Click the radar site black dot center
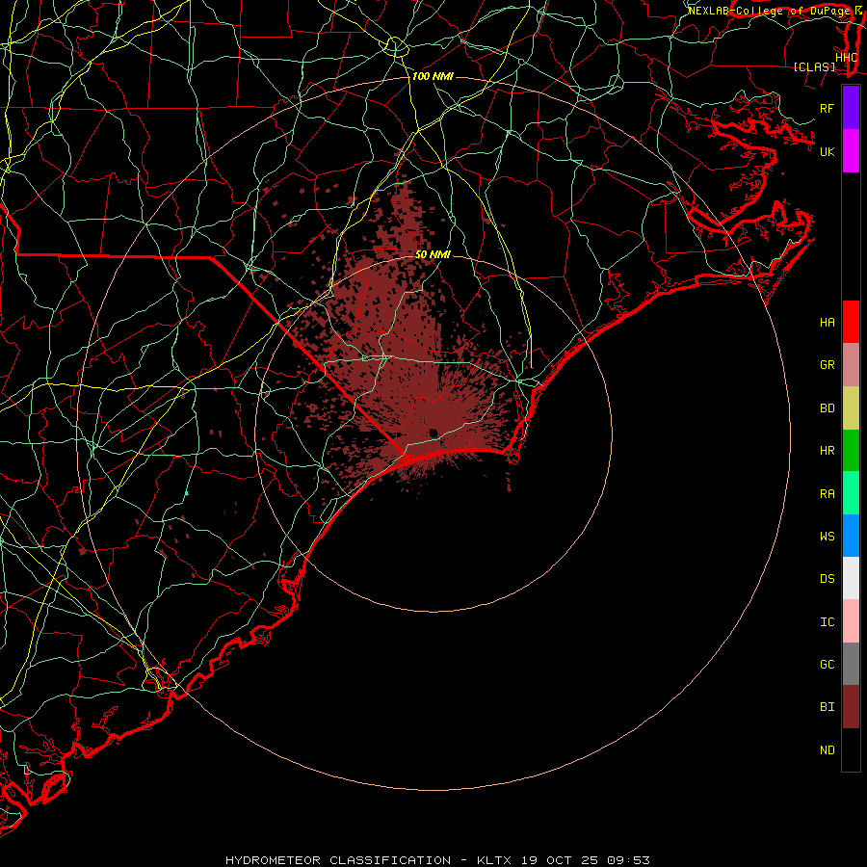Viewport: 867px width, 867px height. coord(433,433)
